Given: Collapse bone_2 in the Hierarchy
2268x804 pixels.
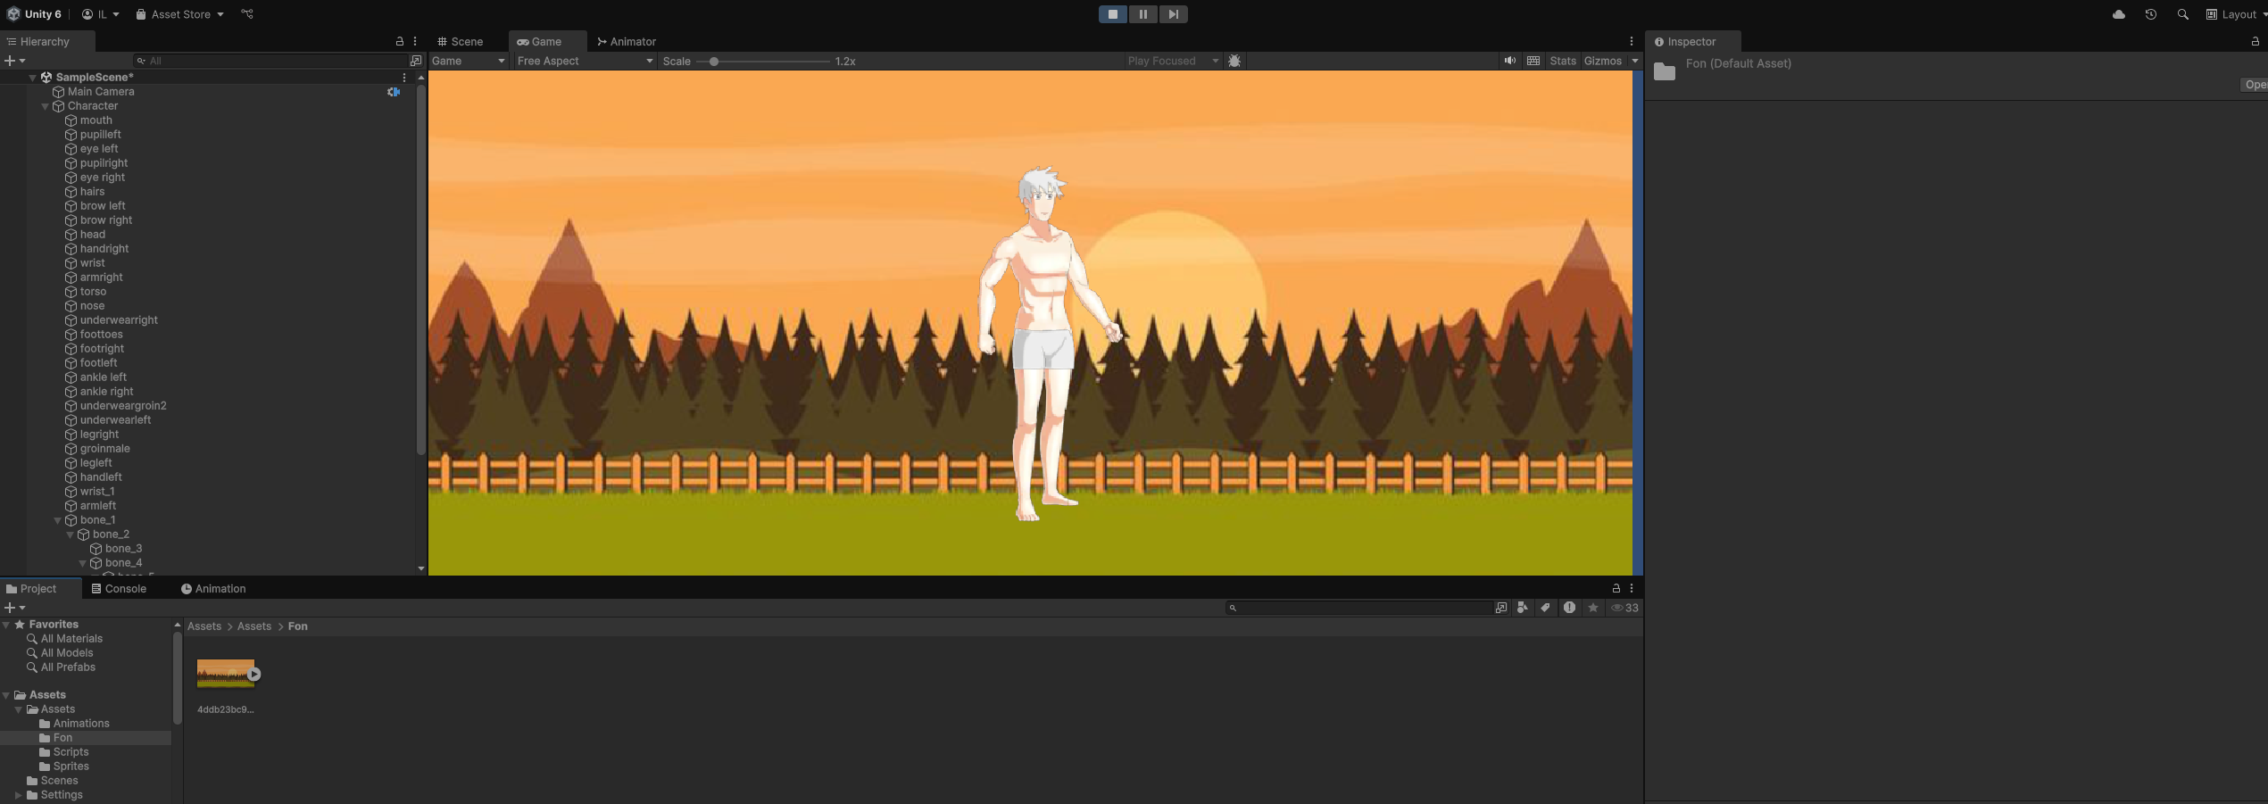Looking at the screenshot, I should 71,535.
